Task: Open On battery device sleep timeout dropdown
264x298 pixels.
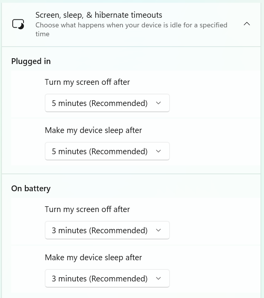Action: click(x=107, y=278)
